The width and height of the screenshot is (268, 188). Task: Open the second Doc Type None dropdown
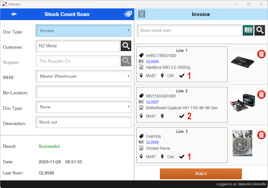click(83, 107)
